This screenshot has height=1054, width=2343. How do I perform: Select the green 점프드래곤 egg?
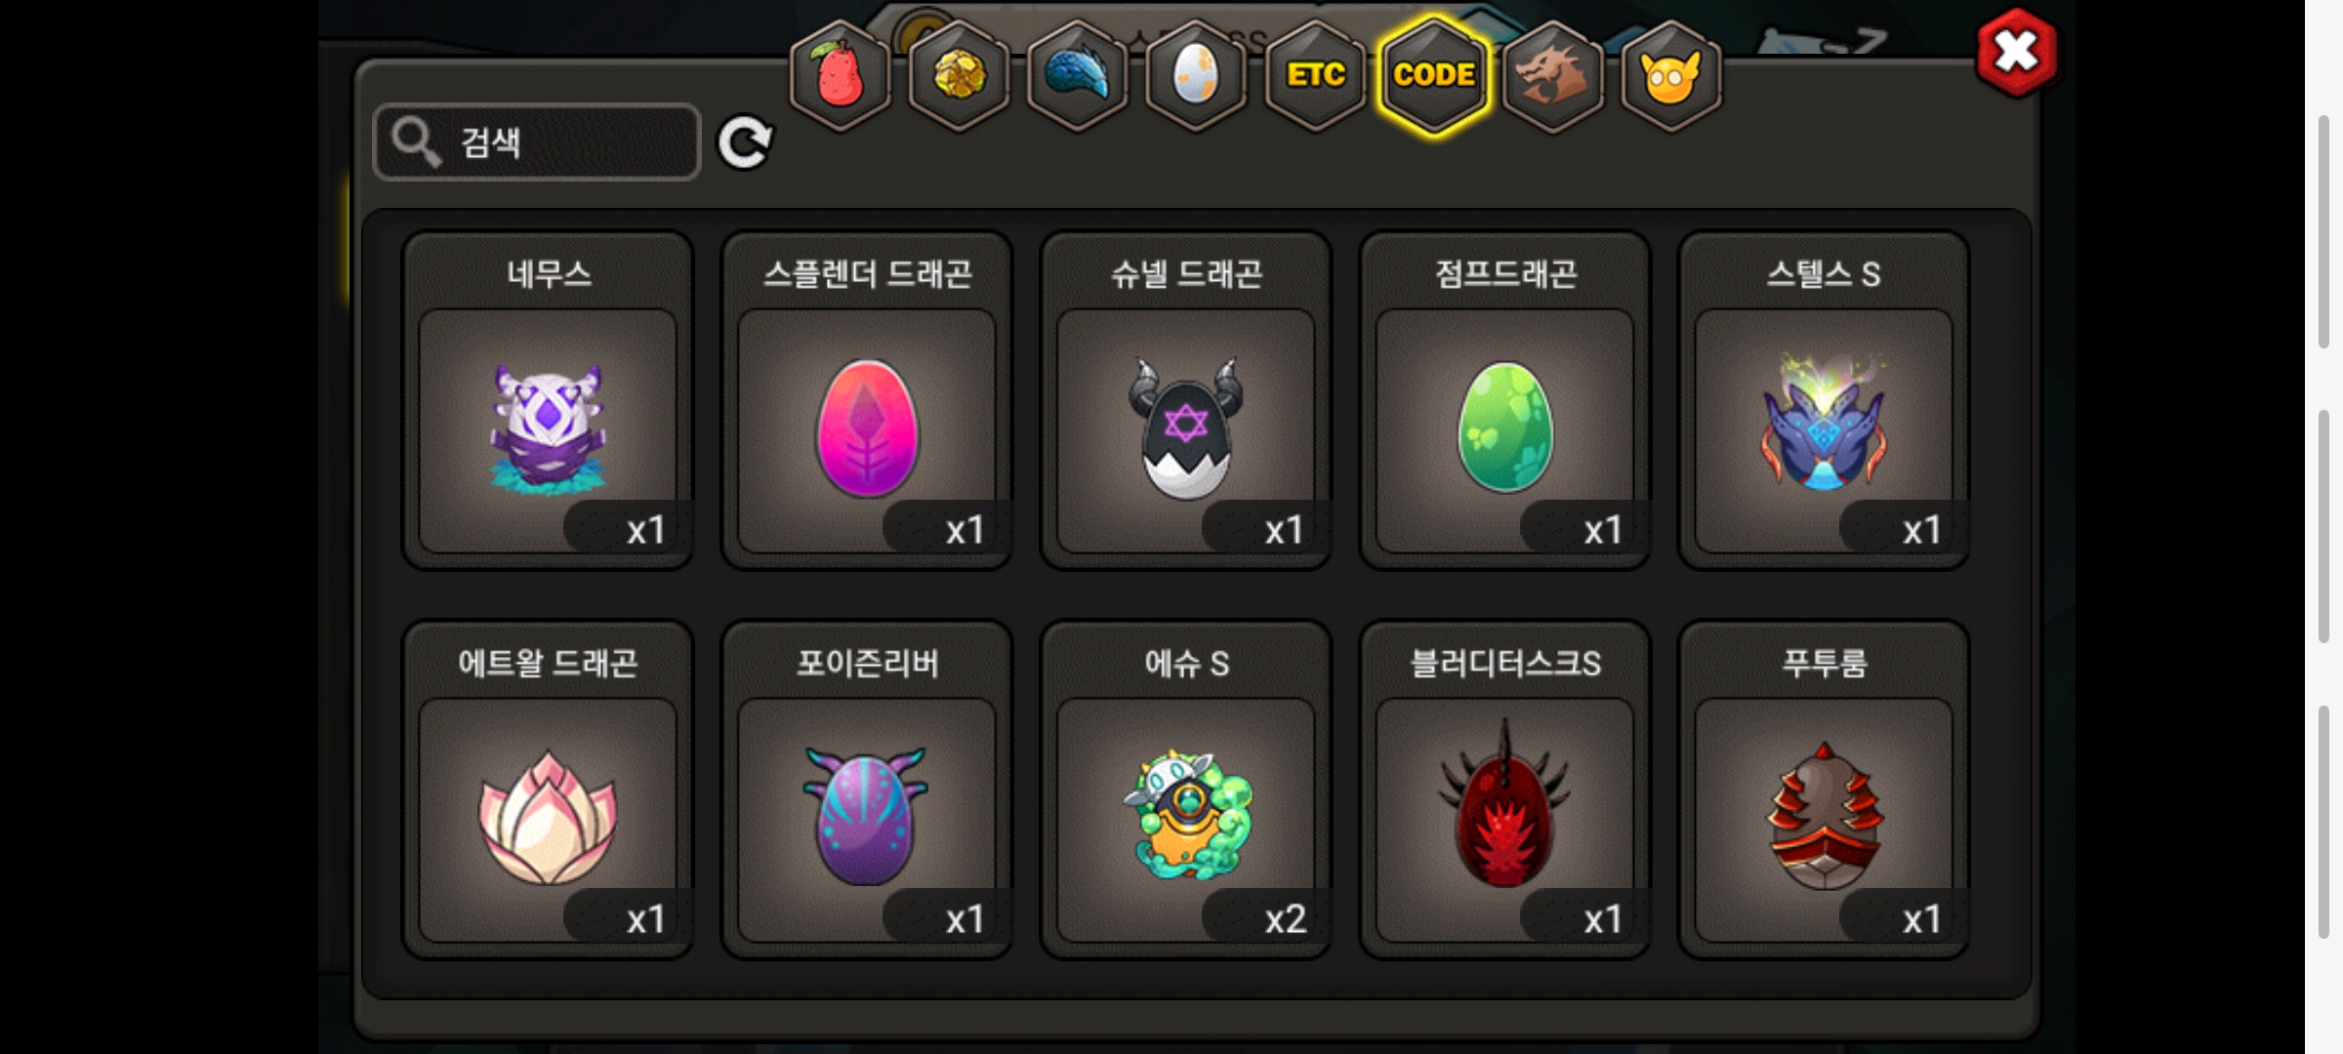coord(1505,400)
